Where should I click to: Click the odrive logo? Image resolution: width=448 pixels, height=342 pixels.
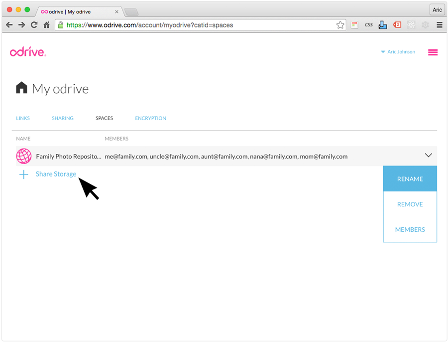point(28,52)
